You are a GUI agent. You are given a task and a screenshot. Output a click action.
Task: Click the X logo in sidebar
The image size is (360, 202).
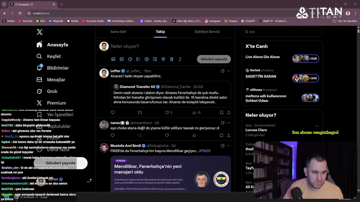40,32
